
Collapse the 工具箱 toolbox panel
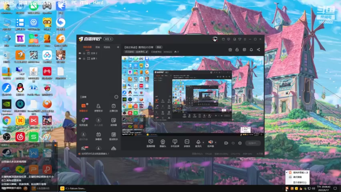(x=116, y=97)
